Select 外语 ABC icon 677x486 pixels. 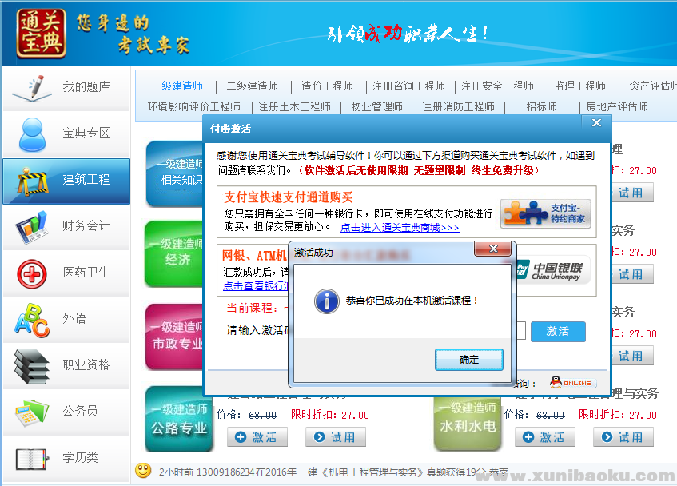32,319
